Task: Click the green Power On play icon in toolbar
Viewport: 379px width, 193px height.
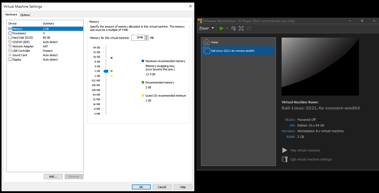Action: coord(221,28)
